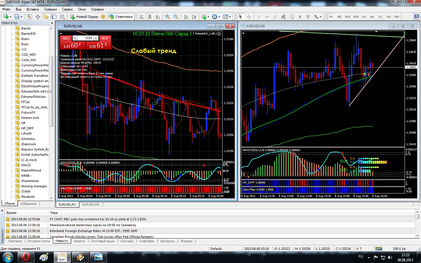This screenshot has width=421, height=263.
Task: Click the Новый Ордер button
Action: point(84,17)
